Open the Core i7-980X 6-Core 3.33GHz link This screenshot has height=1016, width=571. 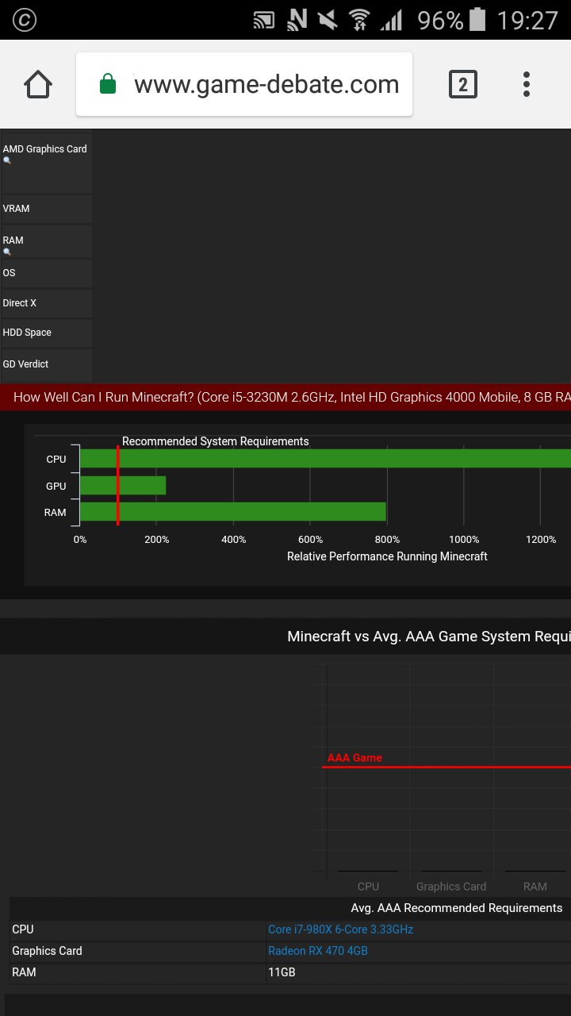340,929
